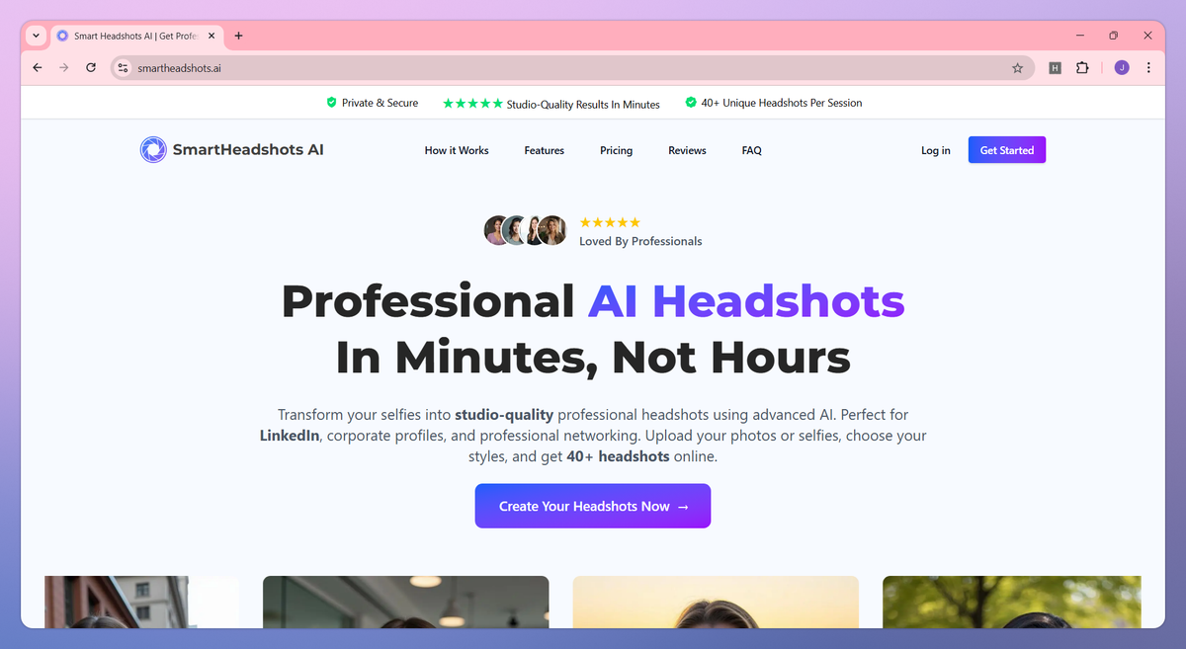Screen dimensions: 1186x649
Task: Minimize the browser window
Action: coord(1078,36)
